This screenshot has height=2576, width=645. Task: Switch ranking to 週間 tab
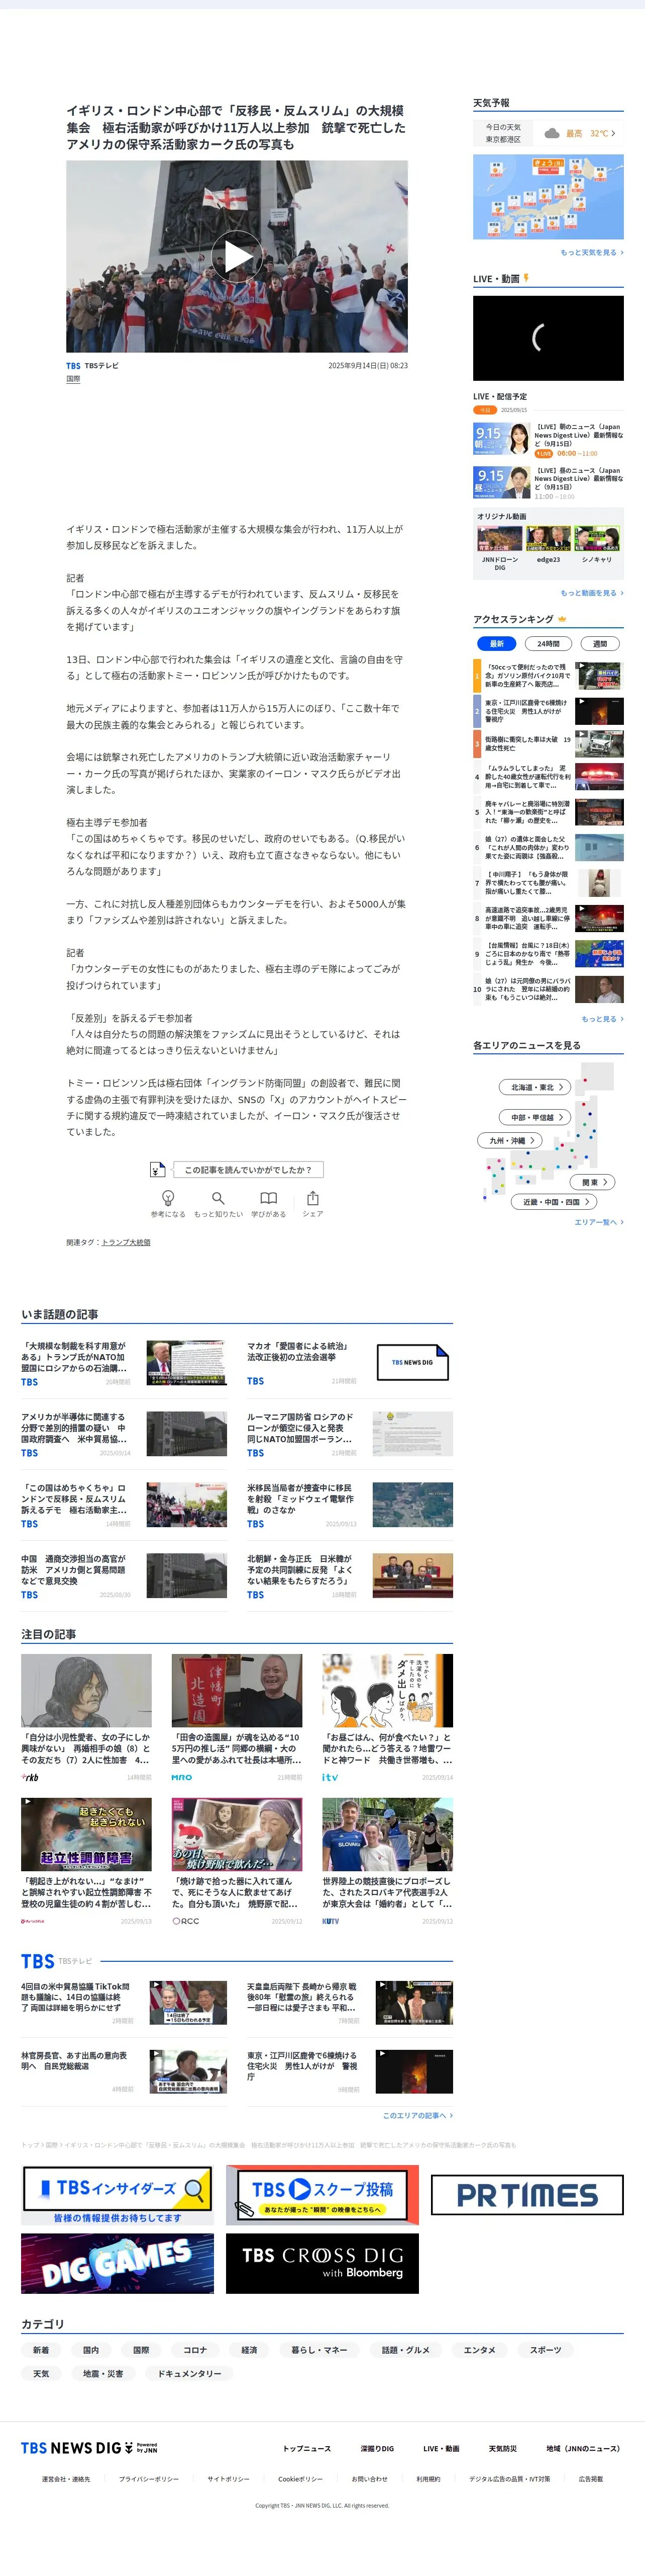pyautogui.click(x=600, y=644)
